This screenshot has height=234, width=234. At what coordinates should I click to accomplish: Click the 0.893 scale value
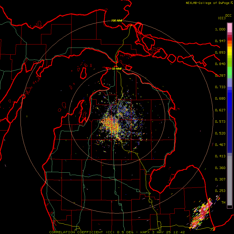tap(220, 52)
